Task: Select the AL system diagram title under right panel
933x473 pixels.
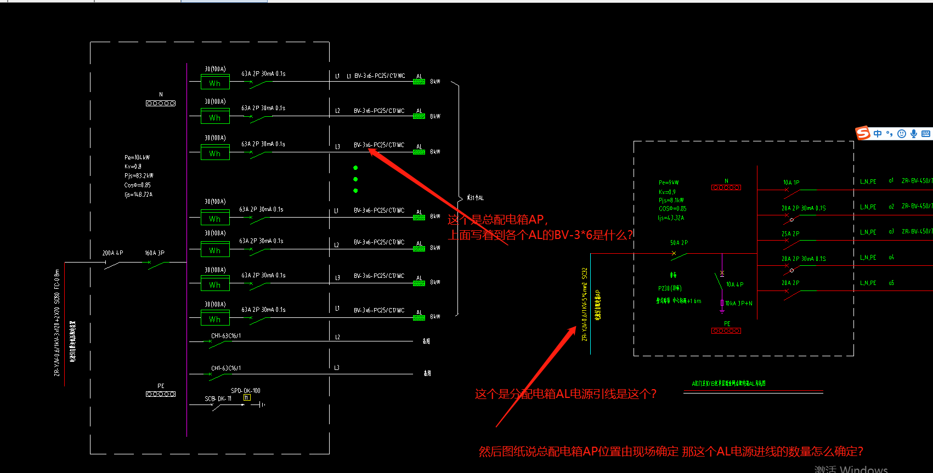Action: pos(728,384)
